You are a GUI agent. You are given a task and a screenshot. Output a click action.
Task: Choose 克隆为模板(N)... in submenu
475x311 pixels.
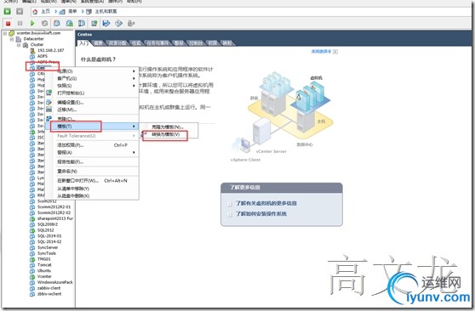tap(169, 127)
